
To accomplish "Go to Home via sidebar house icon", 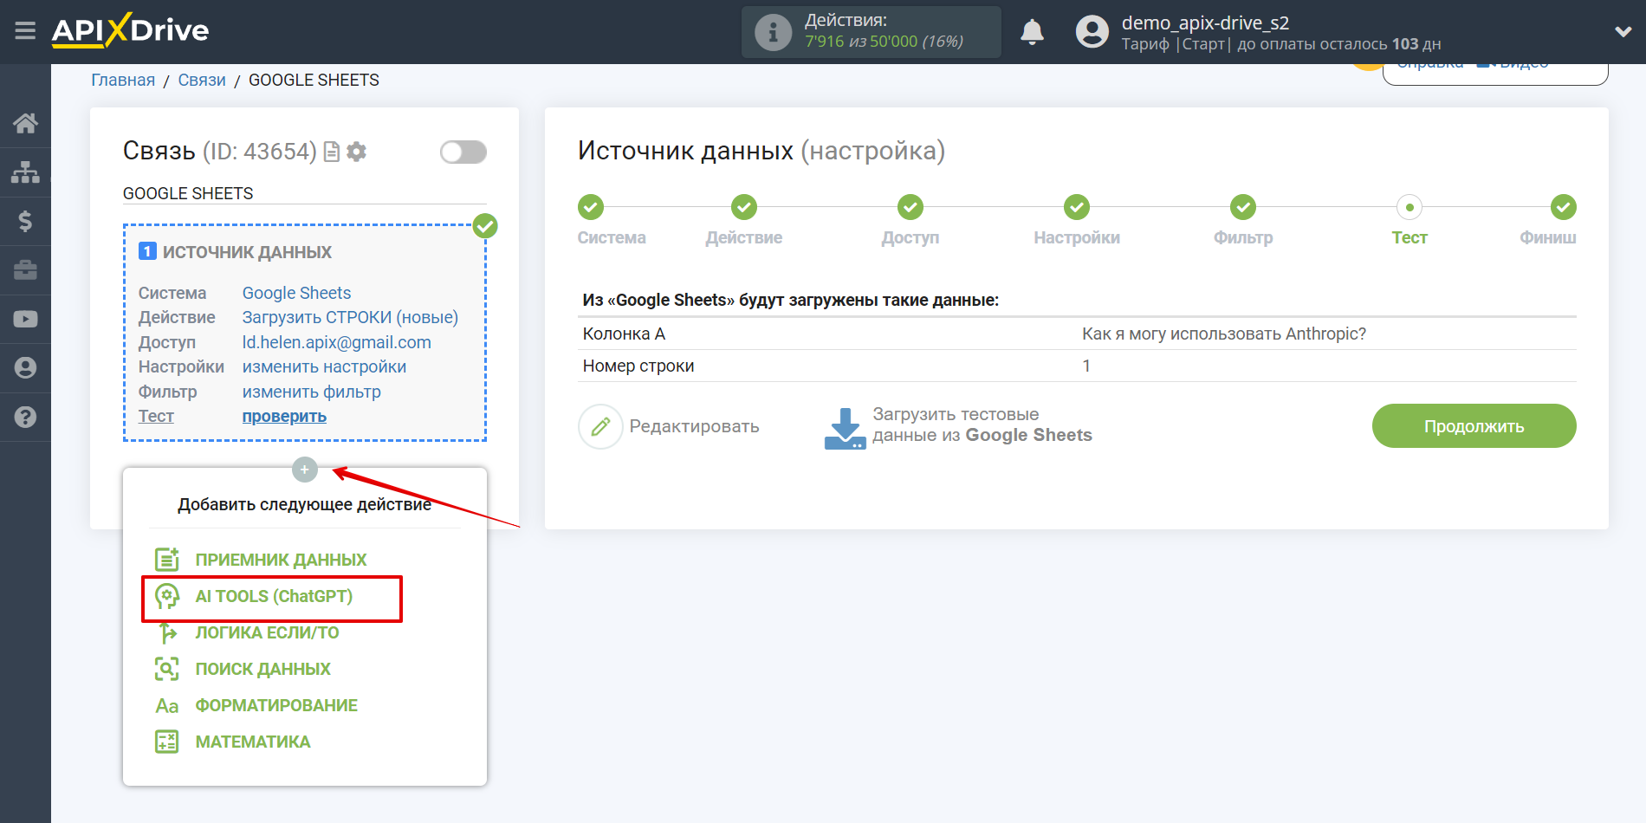I will click(25, 123).
